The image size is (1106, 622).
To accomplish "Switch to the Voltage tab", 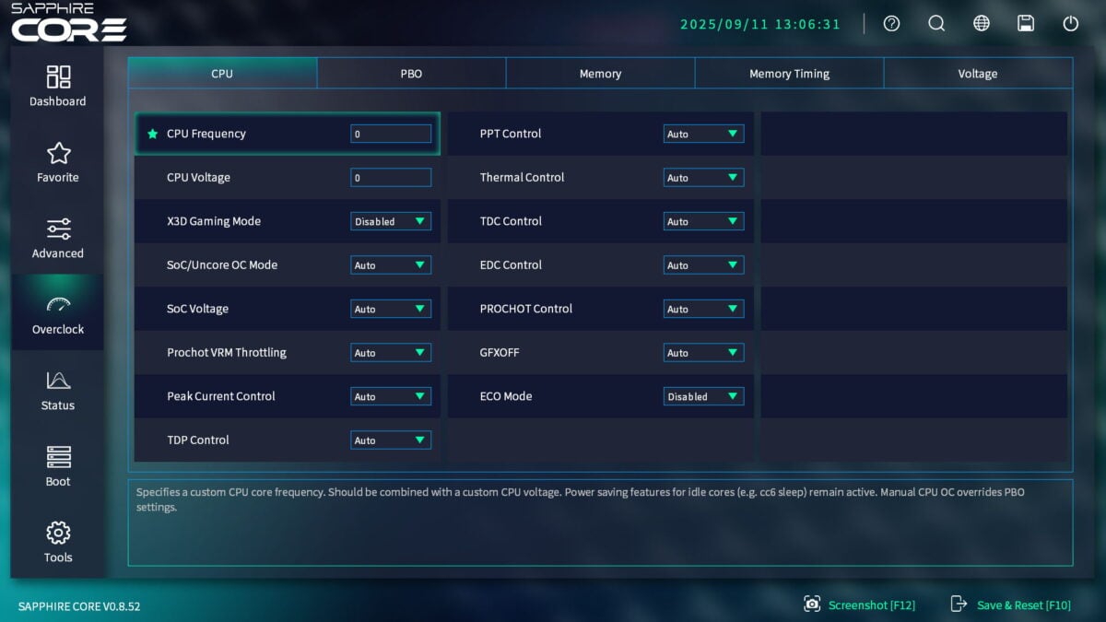I will click(x=978, y=74).
